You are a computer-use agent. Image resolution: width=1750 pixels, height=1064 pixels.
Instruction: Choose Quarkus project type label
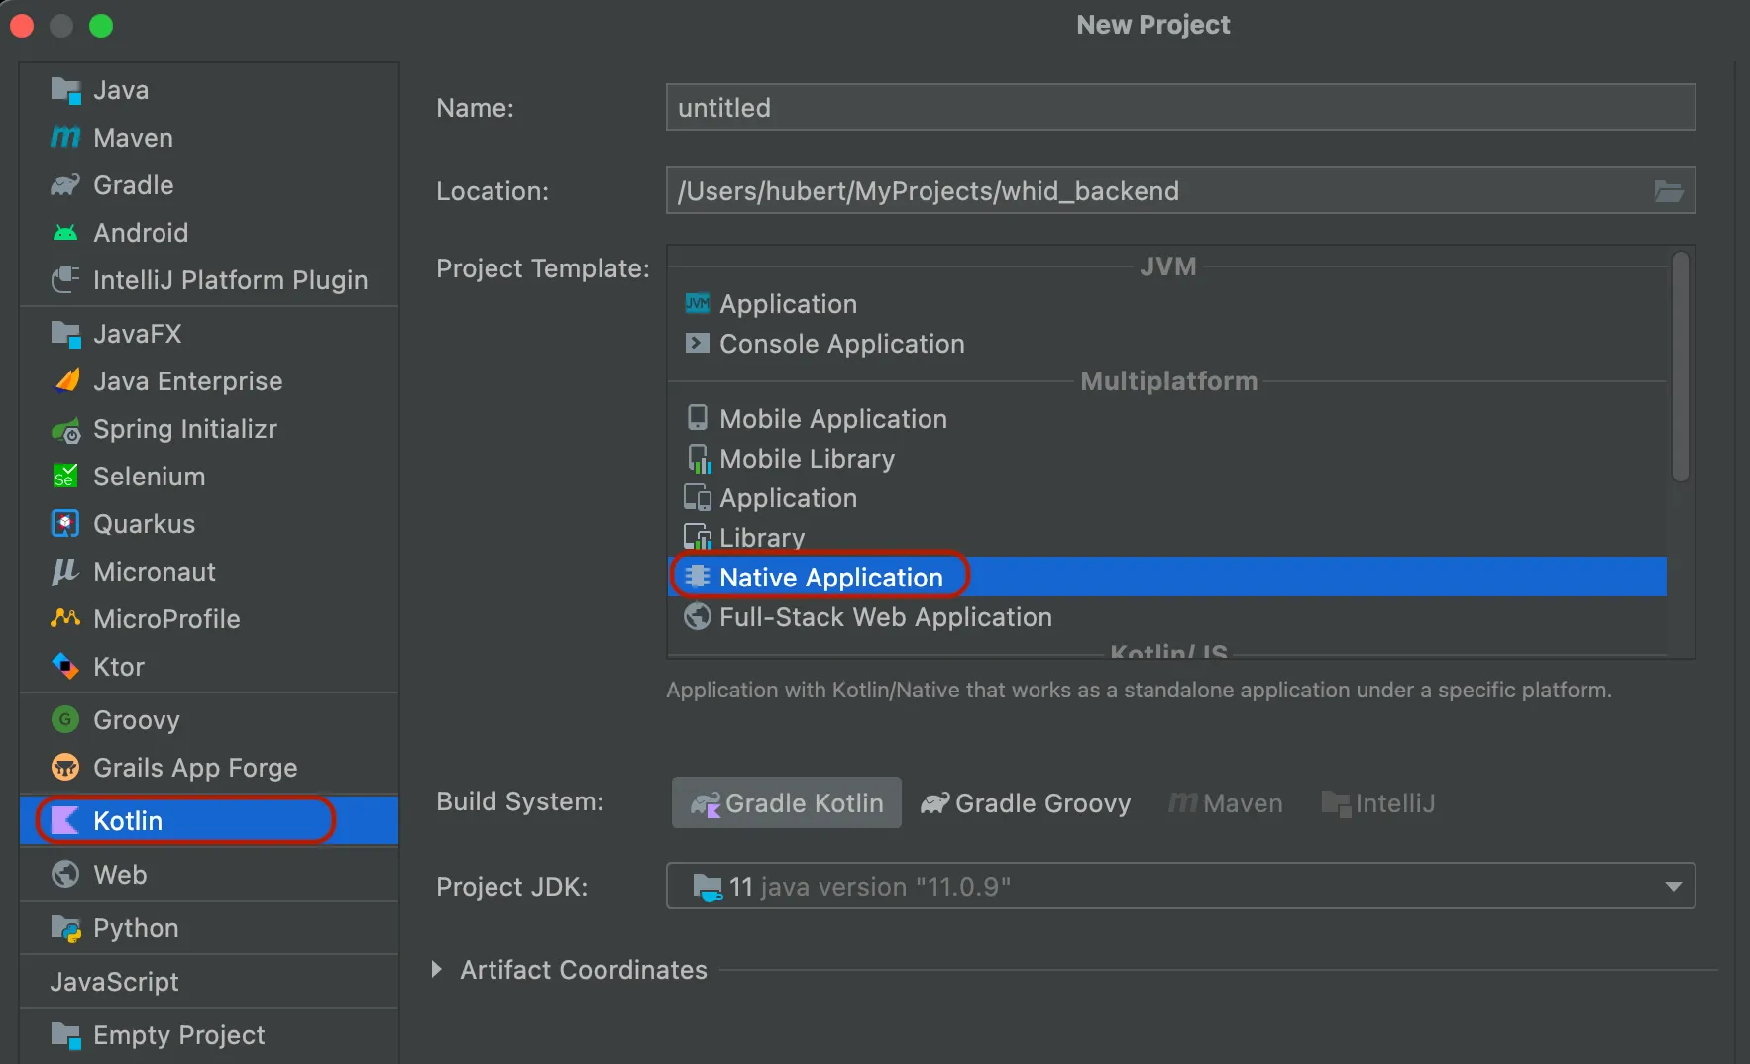tap(145, 524)
